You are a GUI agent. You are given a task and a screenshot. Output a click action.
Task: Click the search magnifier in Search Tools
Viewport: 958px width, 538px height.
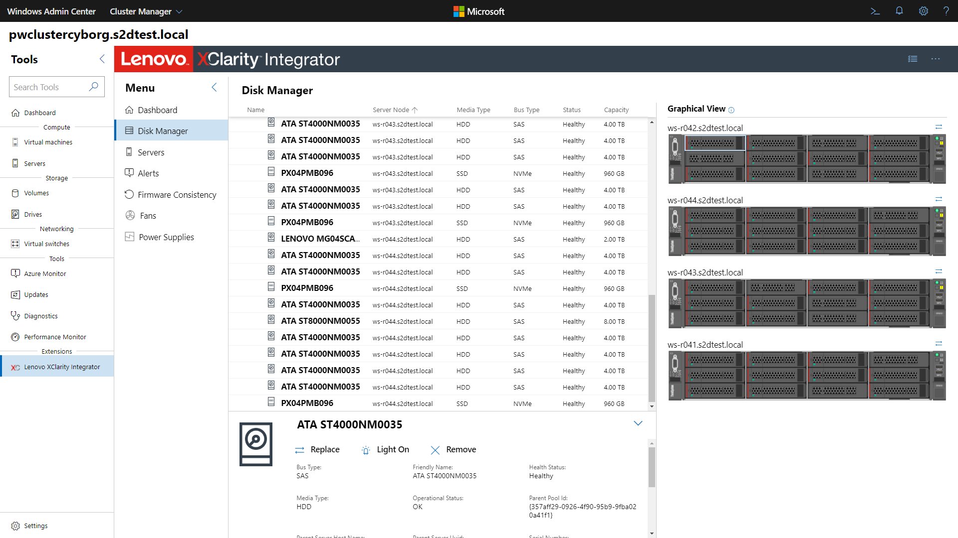pos(93,87)
